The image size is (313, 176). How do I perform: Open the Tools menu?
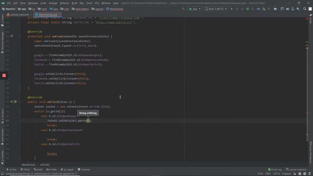click(89, 3)
